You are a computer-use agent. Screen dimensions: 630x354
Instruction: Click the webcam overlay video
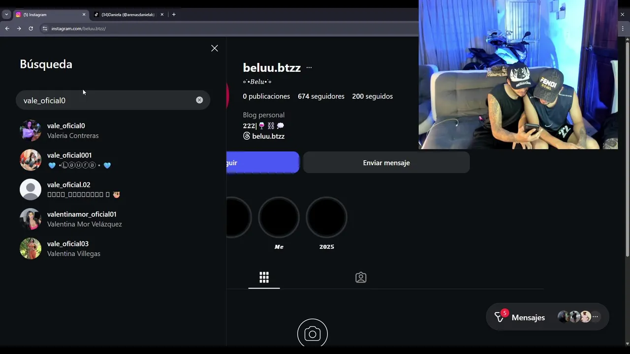click(x=518, y=74)
